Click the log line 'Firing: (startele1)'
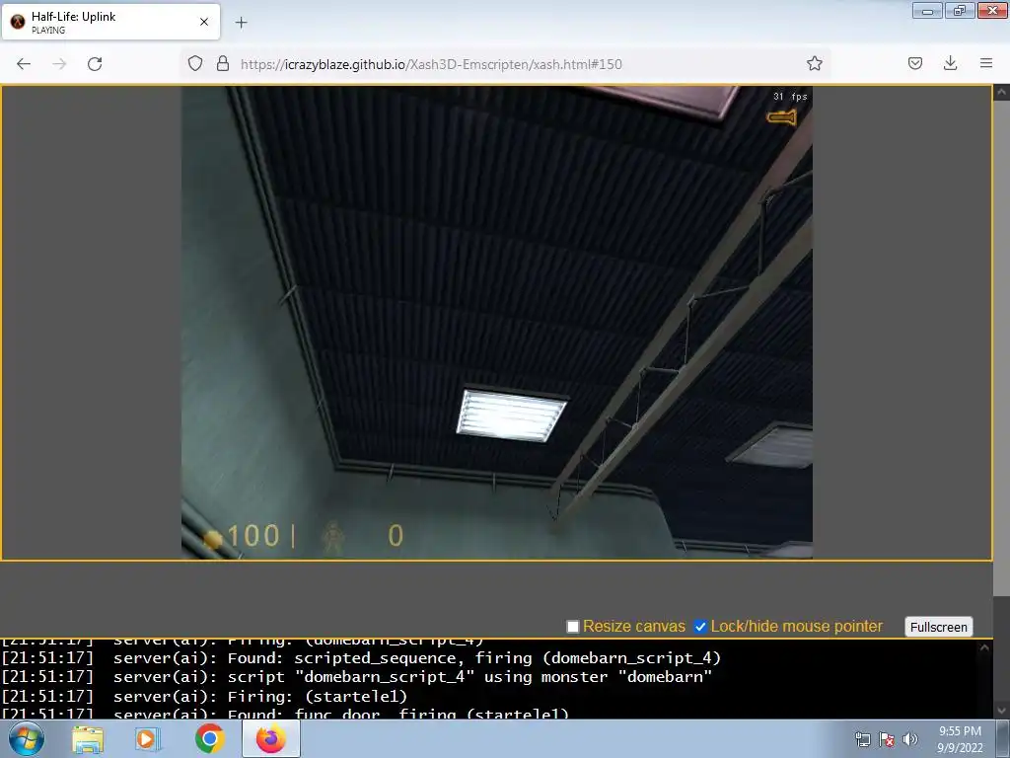The image size is (1010, 758). coord(204,696)
